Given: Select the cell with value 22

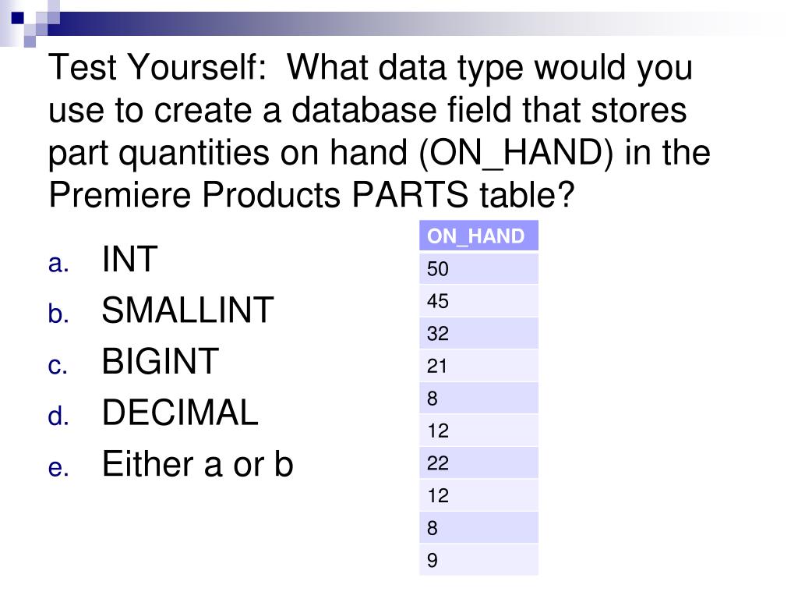Looking at the screenshot, I should click(478, 463).
